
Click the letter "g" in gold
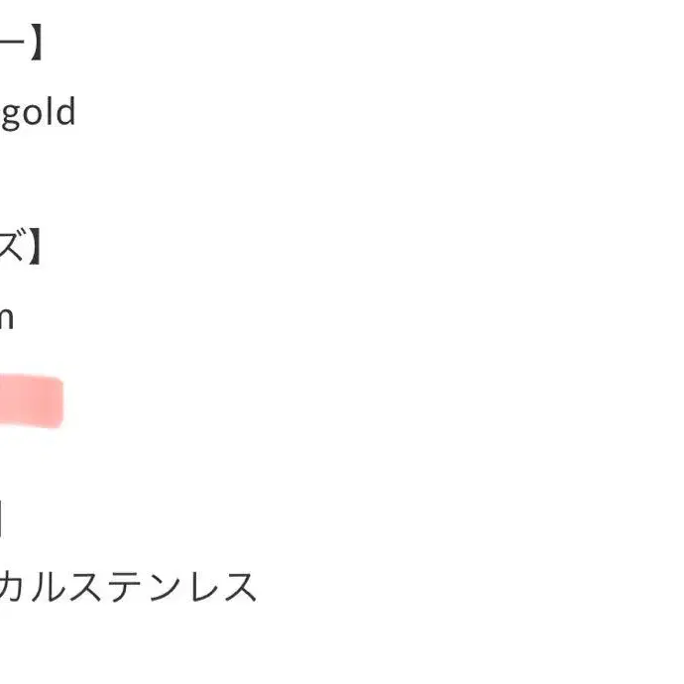11,116
